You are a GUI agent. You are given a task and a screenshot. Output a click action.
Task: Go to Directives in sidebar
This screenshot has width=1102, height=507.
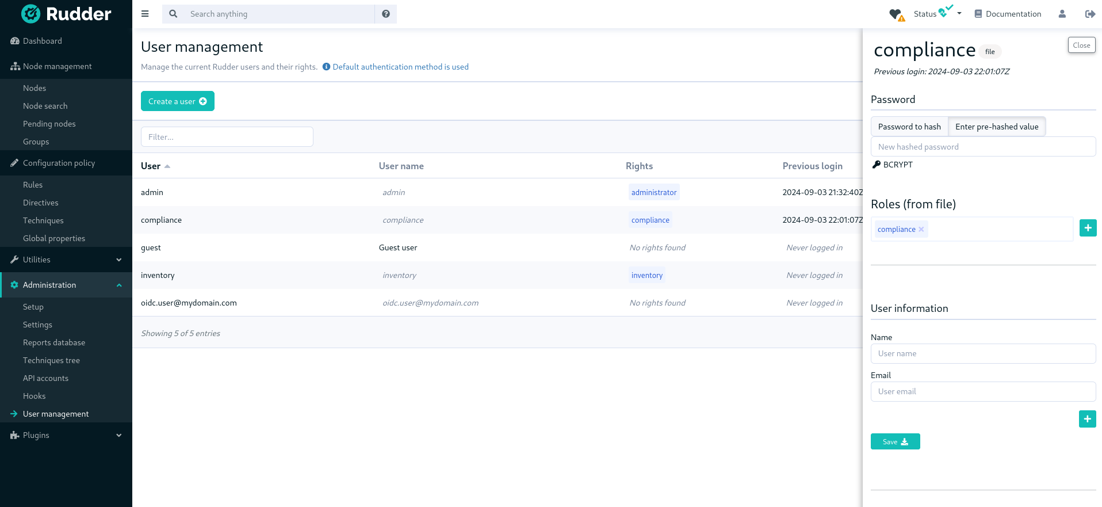pos(41,203)
